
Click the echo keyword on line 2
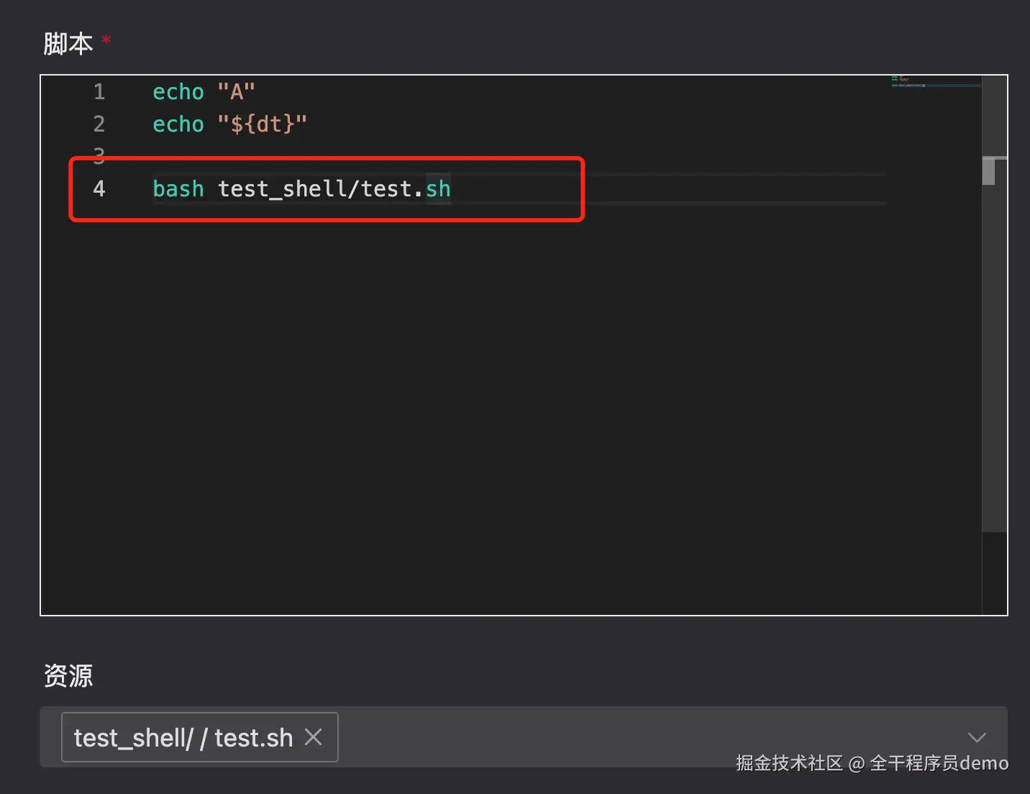click(178, 124)
